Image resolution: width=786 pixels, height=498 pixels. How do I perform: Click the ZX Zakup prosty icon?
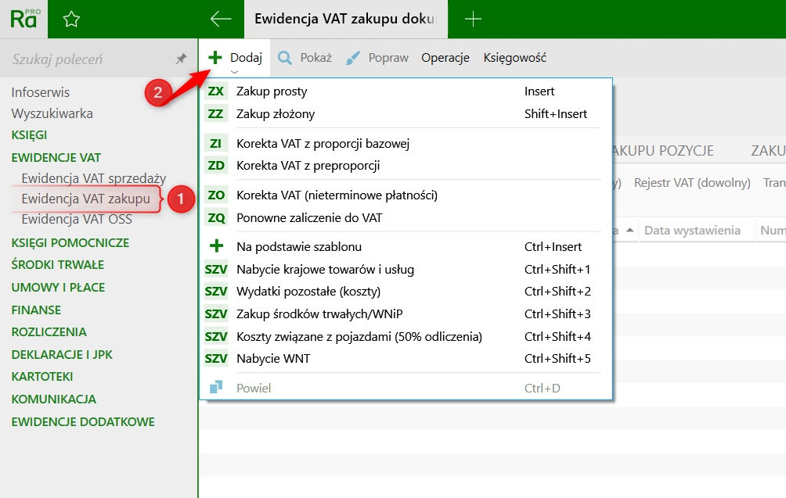(216, 91)
